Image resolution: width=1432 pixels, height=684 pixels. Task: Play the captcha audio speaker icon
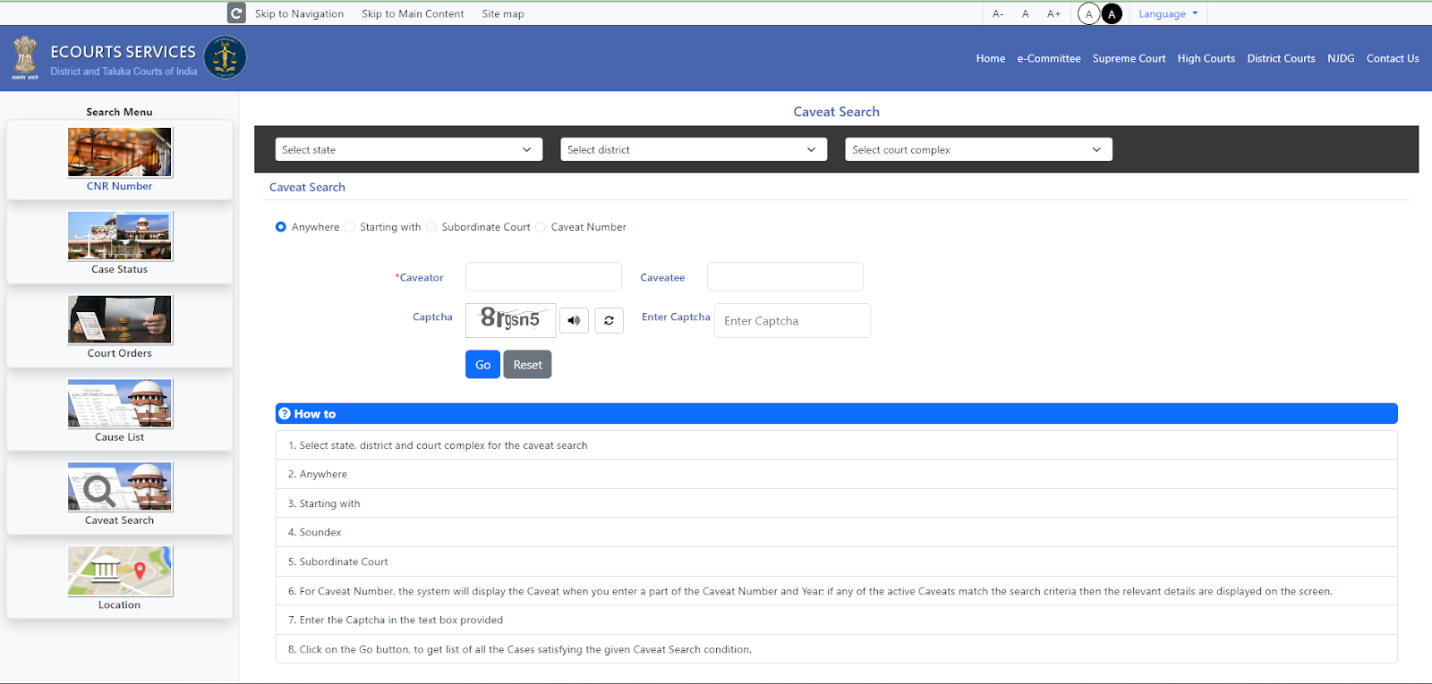pyautogui.click(x=574, y=320)
